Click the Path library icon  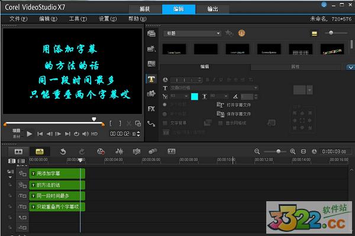point(151,123)
